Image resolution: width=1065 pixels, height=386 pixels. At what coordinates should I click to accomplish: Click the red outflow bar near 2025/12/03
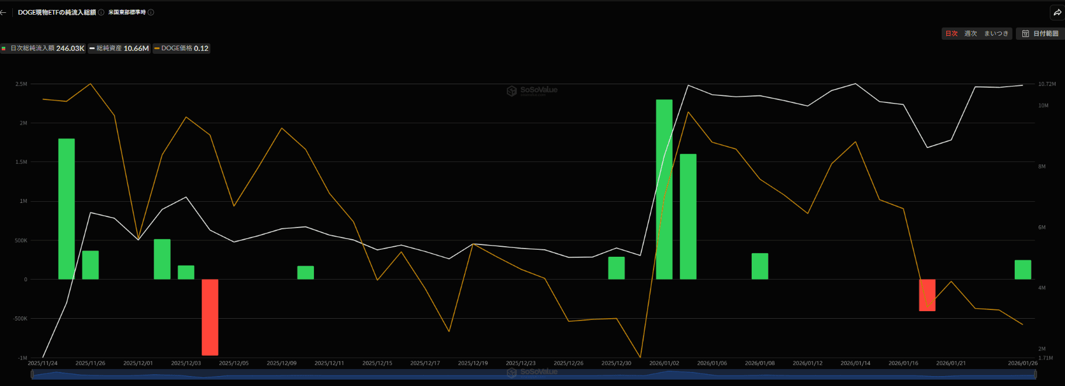coord(210,317)
